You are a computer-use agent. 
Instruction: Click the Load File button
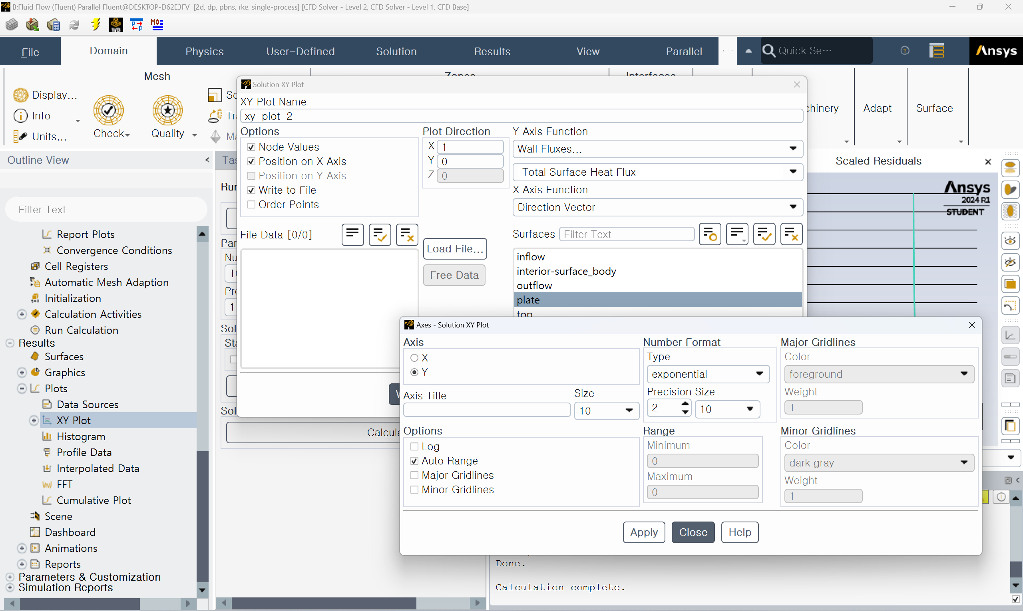click(455, 249)
